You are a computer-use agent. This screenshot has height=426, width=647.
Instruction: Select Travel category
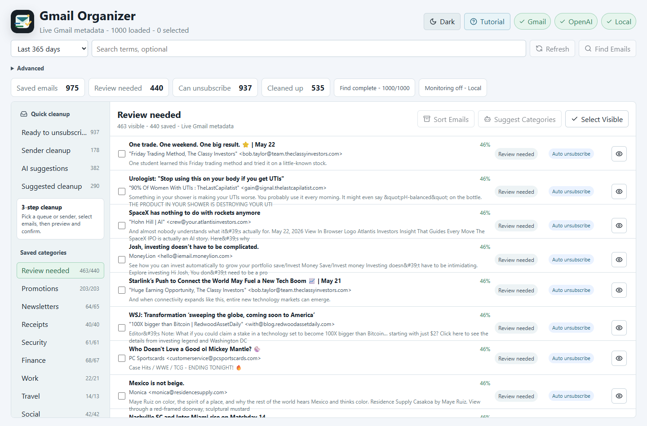pos(60,396)
